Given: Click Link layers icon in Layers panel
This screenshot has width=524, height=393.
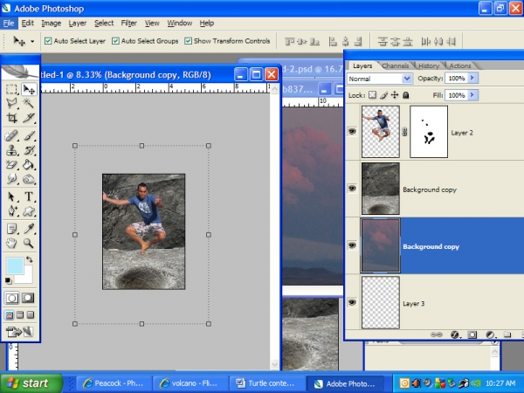Looking at the screenshot, I should click(x=436, y=334).
